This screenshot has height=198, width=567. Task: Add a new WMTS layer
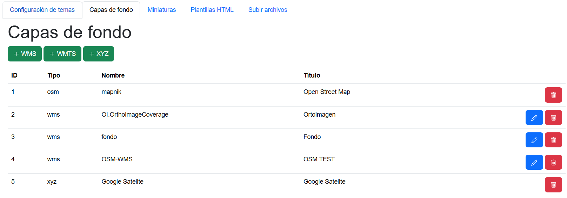(62, 54)
